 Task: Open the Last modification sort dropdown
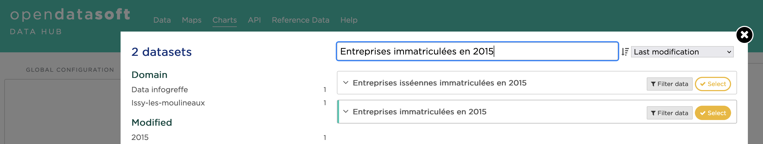(682, 52)
